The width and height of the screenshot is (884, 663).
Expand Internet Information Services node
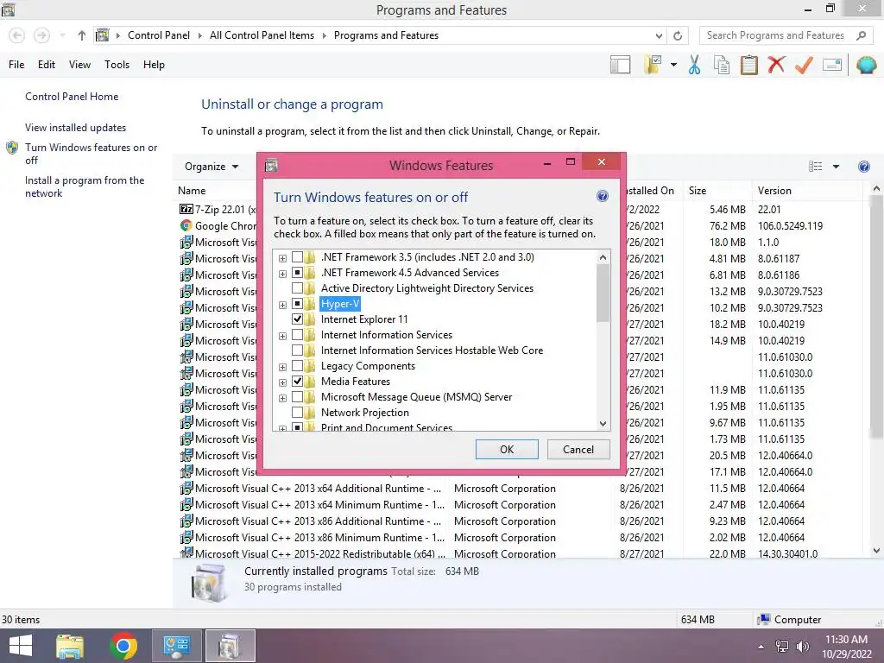pos(282,336)
